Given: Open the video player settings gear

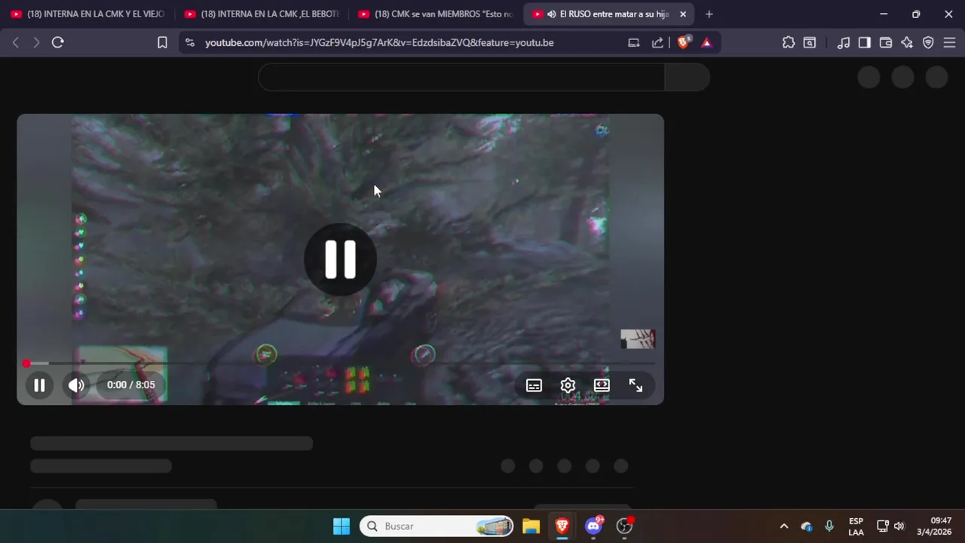Looking at the screenshot, I should pos(568,385).
